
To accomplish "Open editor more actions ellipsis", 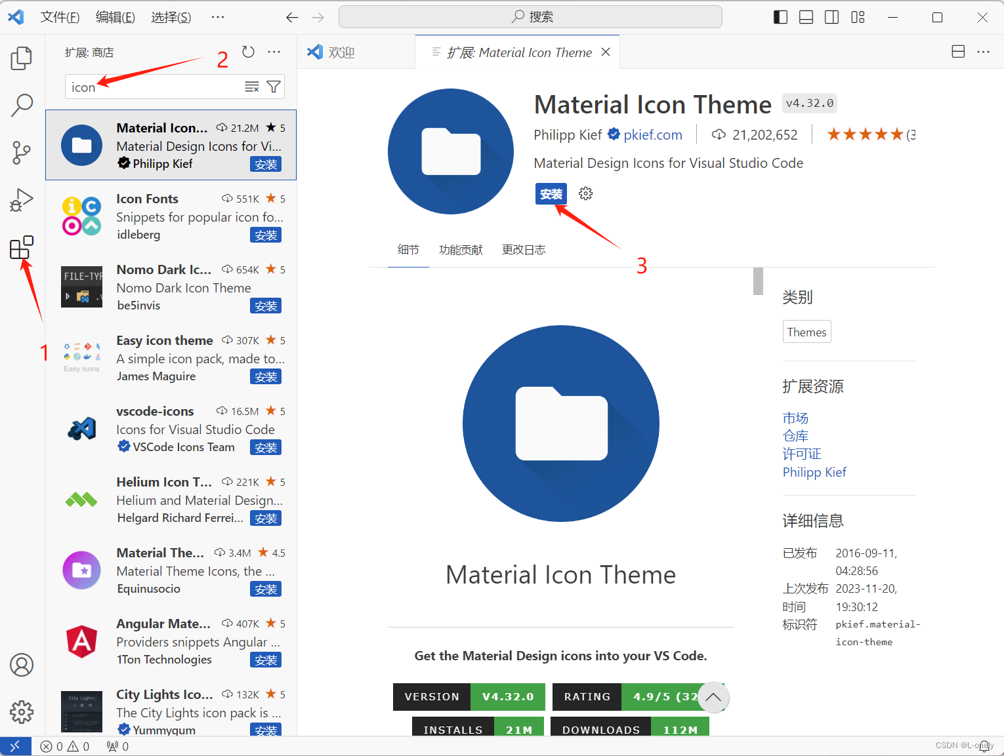I will click(983, 52).
